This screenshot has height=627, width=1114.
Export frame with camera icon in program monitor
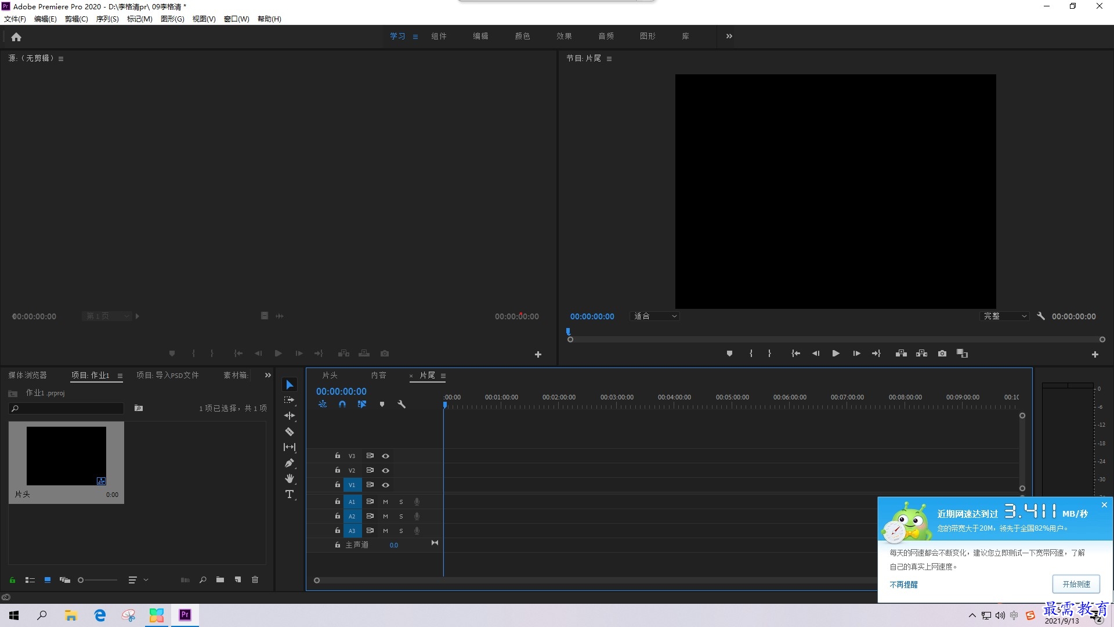[x=942, y=353]
